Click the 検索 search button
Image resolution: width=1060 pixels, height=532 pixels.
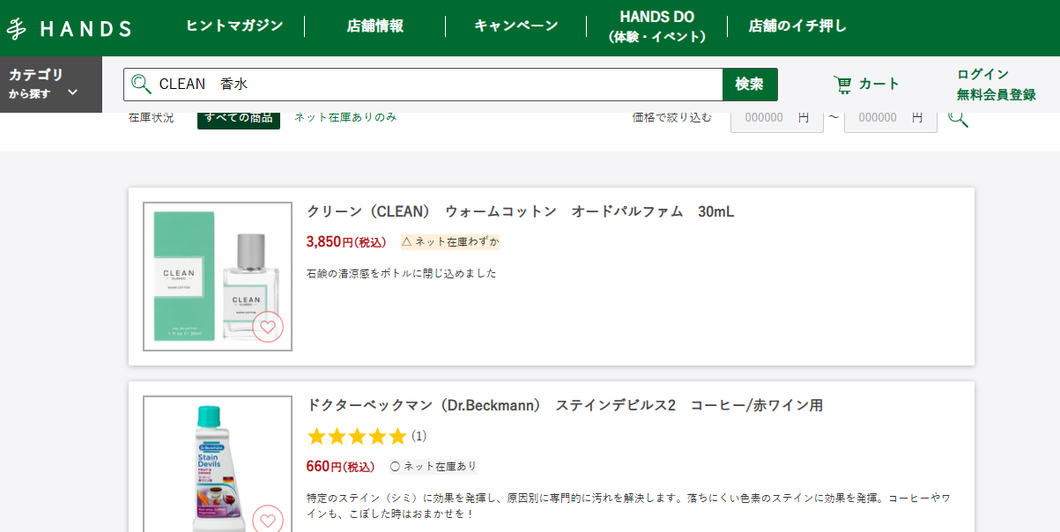pyautogui.click(x=750, y=85)
